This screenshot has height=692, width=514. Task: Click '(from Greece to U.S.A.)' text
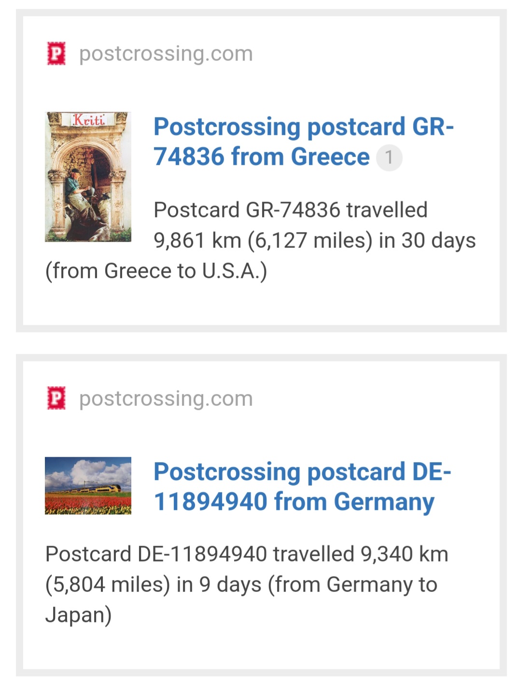(x=156, y=271)
